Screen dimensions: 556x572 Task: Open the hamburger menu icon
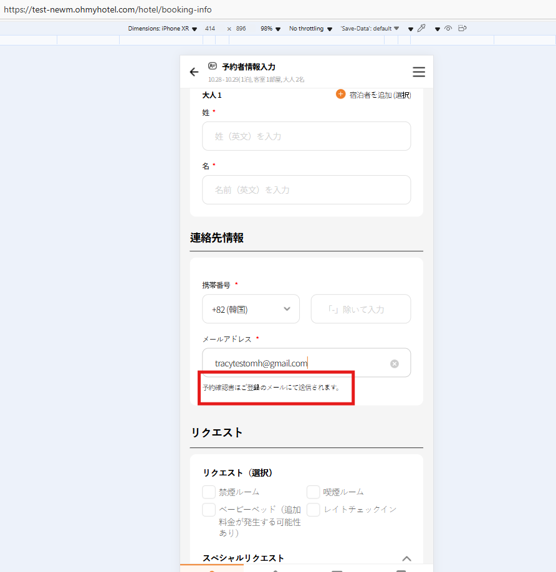(x=419, y=72)
